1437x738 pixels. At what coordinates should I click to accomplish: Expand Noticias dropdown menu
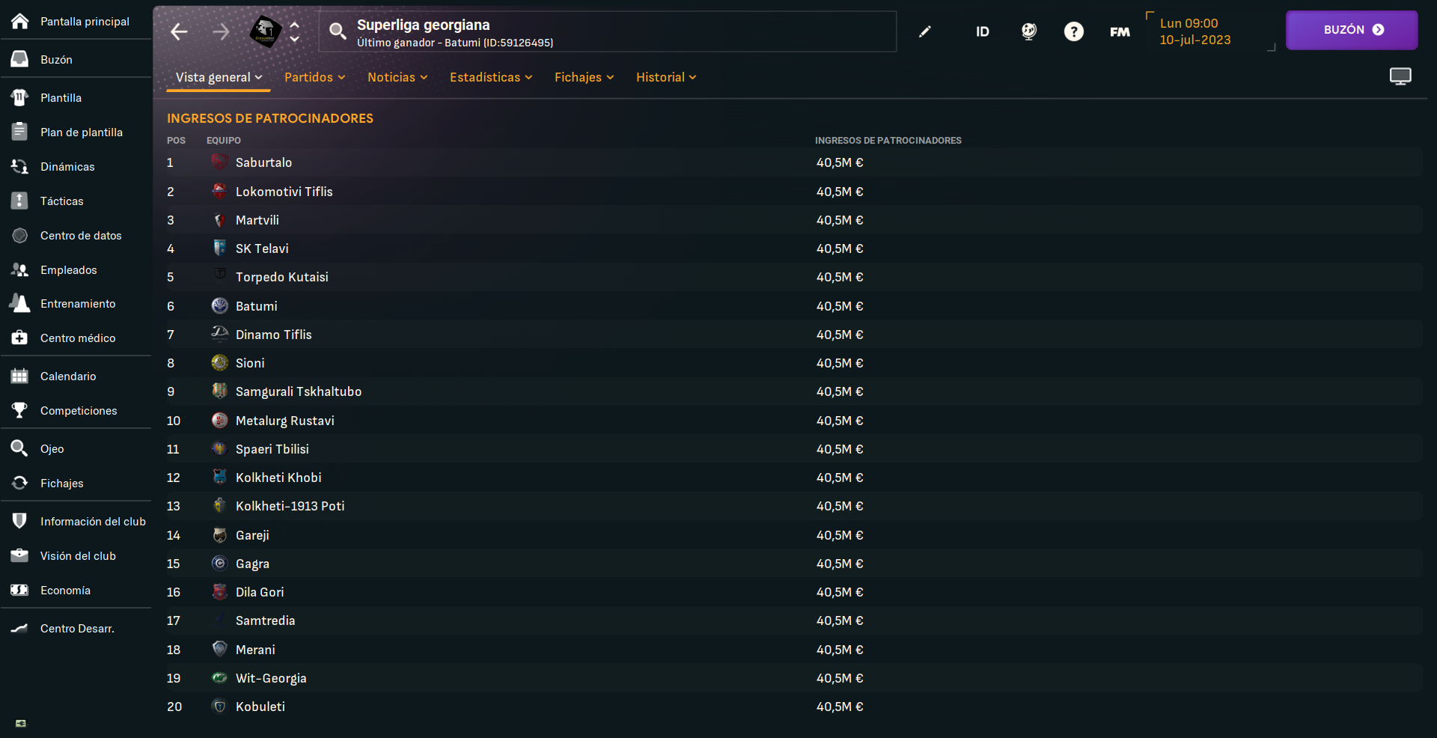(x=397, y=77)
